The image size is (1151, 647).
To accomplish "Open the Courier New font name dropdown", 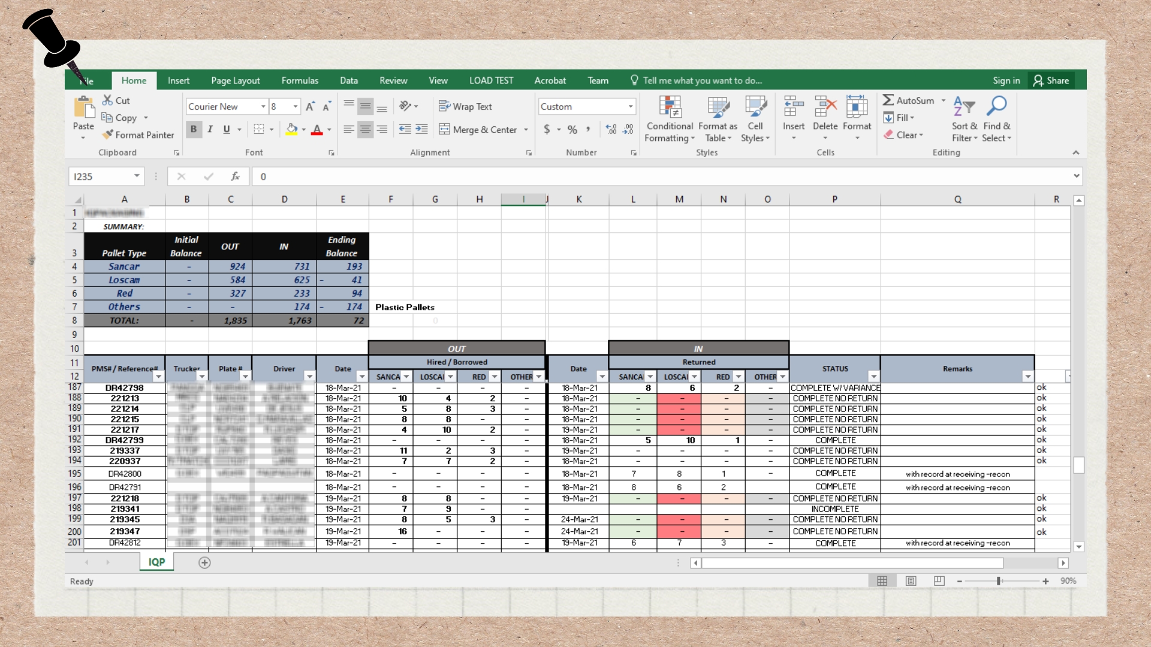I will tap(263, 107).
